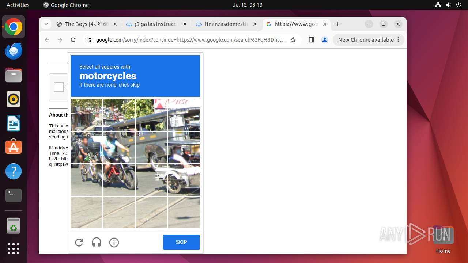468x263 pixels.
Task: View site information icon in address bar
Action: (x=89, y=40)
